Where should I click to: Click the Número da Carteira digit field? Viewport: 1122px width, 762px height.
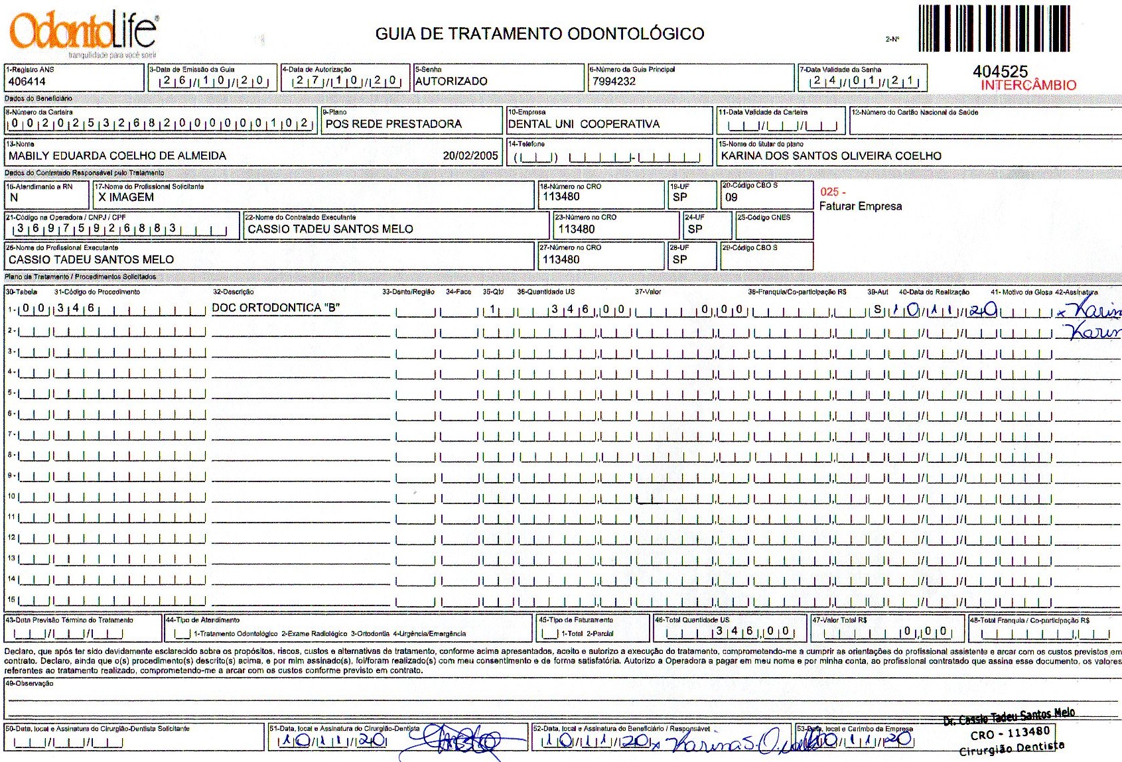161,121
